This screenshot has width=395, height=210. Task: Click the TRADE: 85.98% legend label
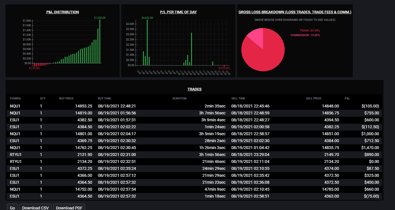pos(310,30)
